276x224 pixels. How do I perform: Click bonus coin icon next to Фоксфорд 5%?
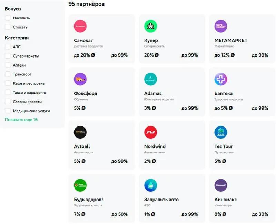[x=83, y=108]
